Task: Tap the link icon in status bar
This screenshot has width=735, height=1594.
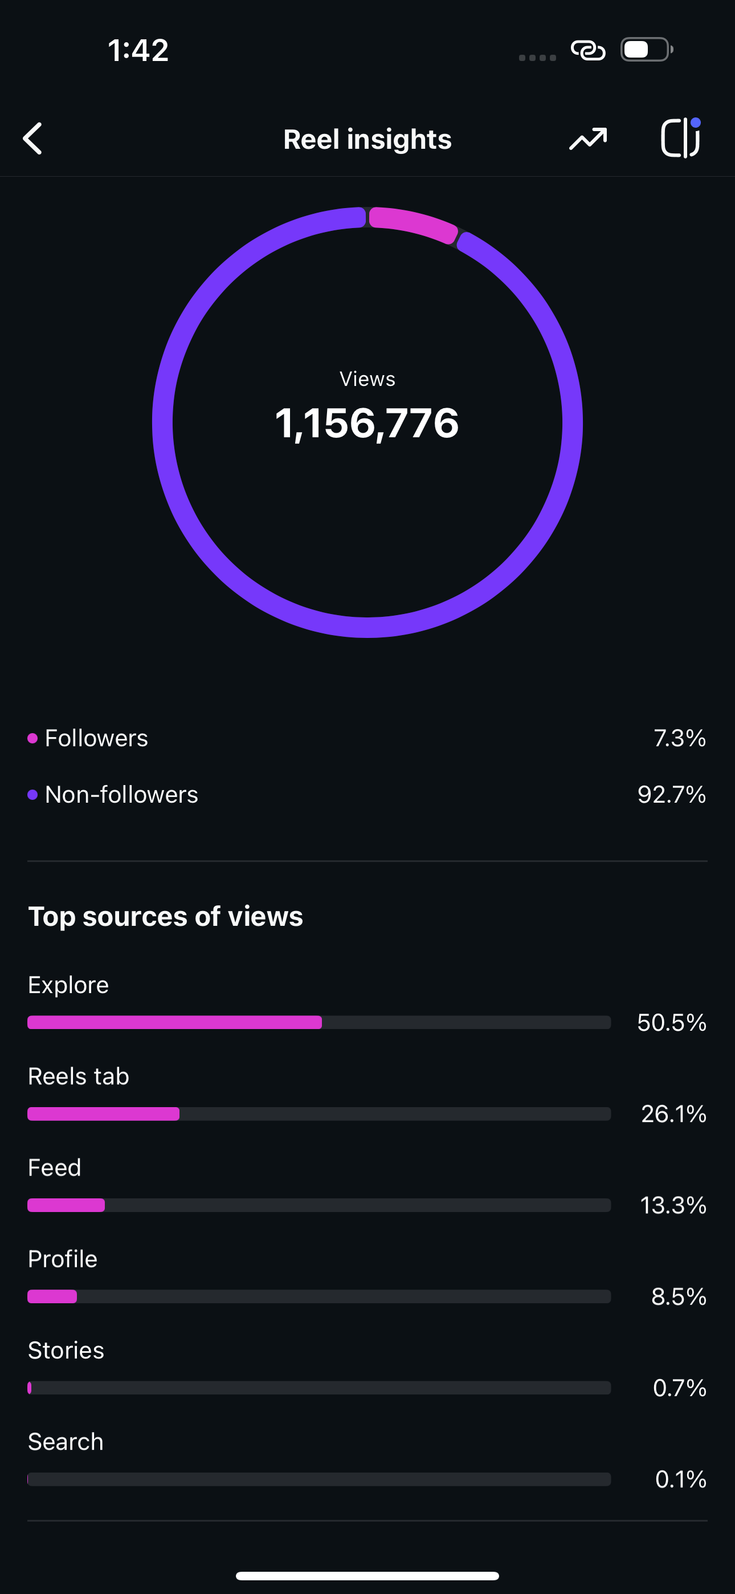Action: tap(588, 50)
